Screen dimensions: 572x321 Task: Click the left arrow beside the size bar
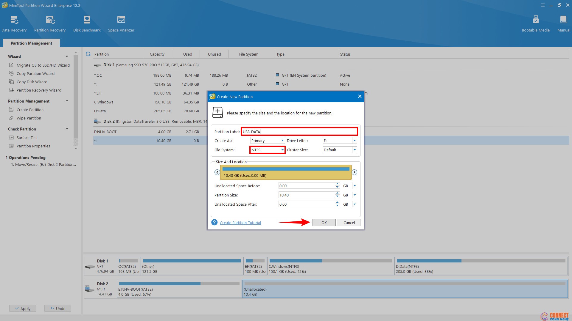pos(217,172)
